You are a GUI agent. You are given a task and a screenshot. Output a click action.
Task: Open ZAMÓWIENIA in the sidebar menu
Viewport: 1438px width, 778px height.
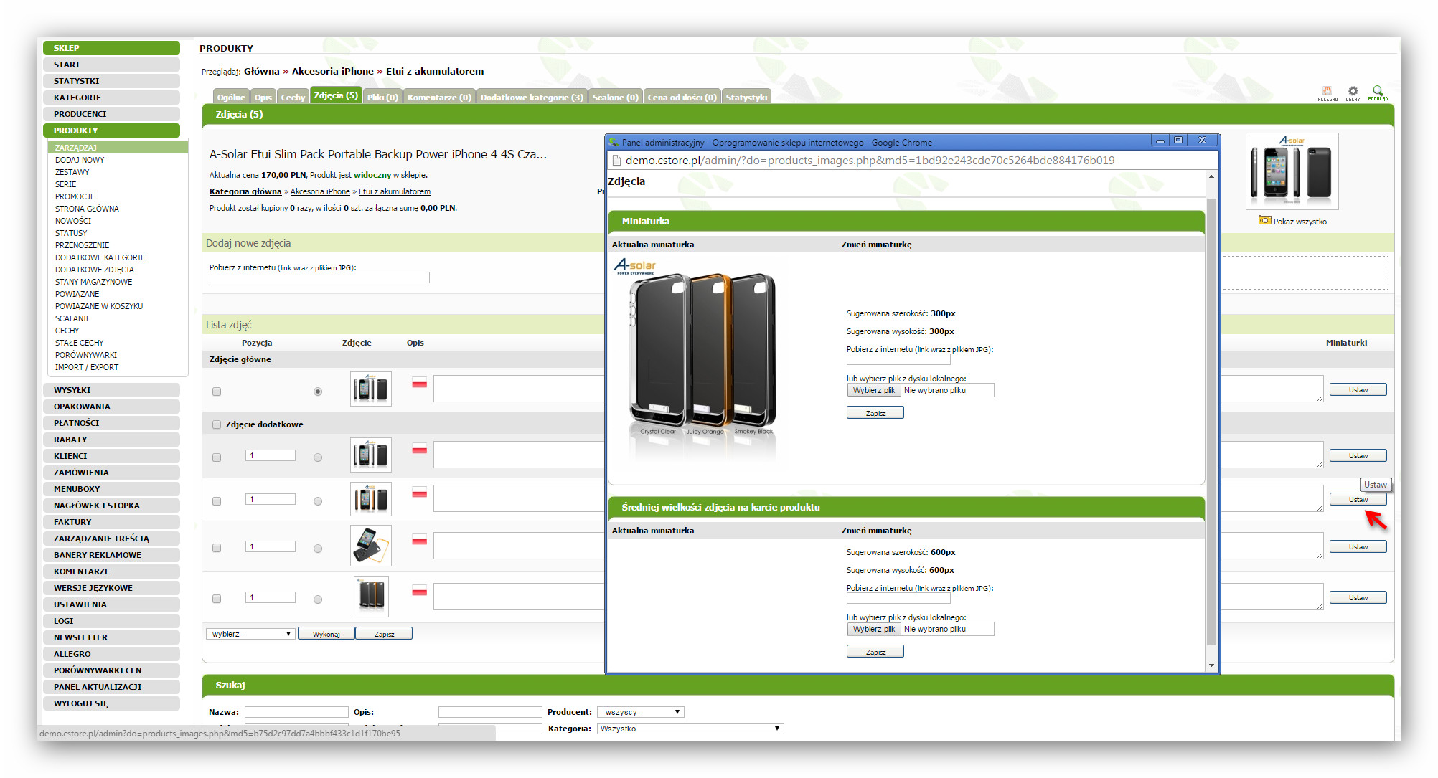pos(111,473)
